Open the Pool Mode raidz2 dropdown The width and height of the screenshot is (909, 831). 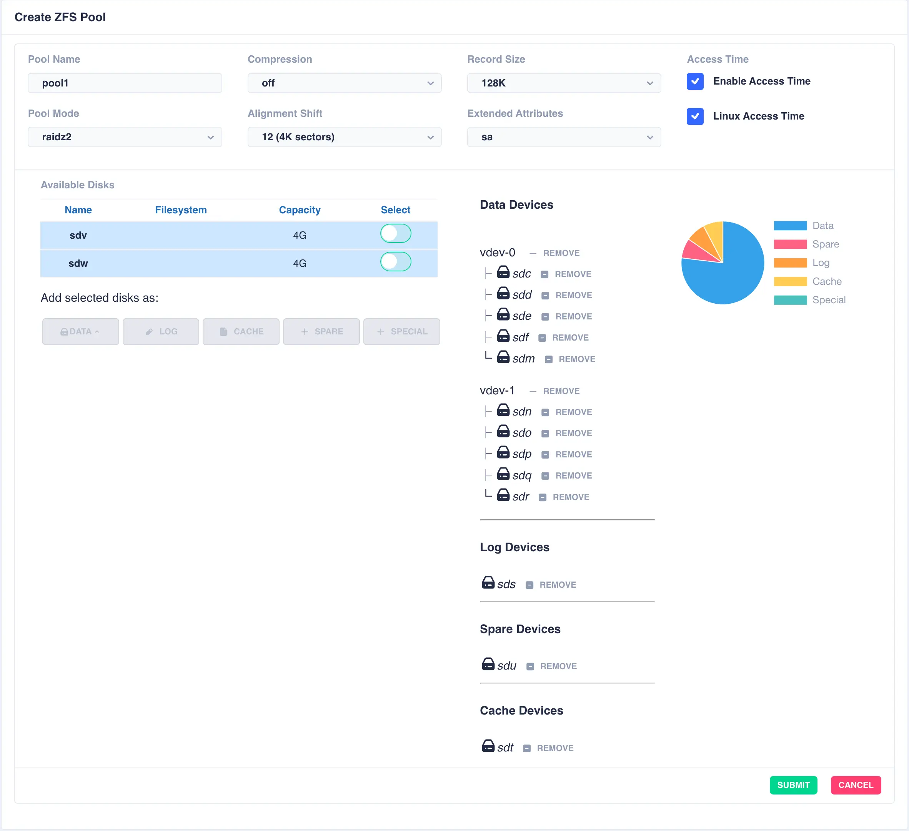coord(125,137)
